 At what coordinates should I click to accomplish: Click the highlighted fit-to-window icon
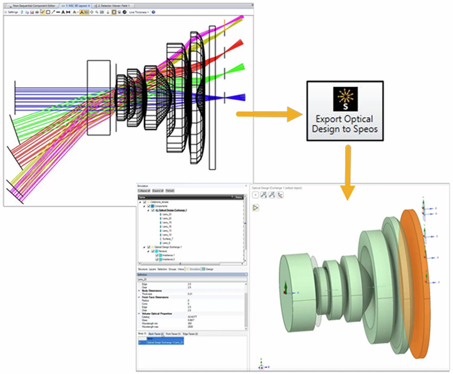pos(114,12)
